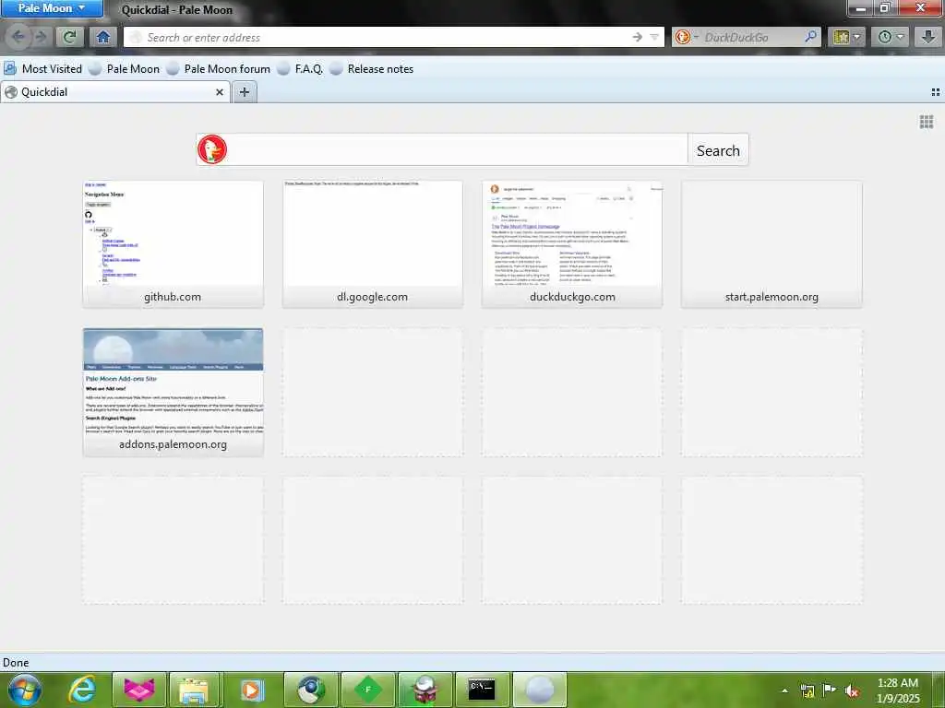The width and height of the screenshot is (945, 708).
Task: Click the Quickdial page search field
Action: (458, 149)
